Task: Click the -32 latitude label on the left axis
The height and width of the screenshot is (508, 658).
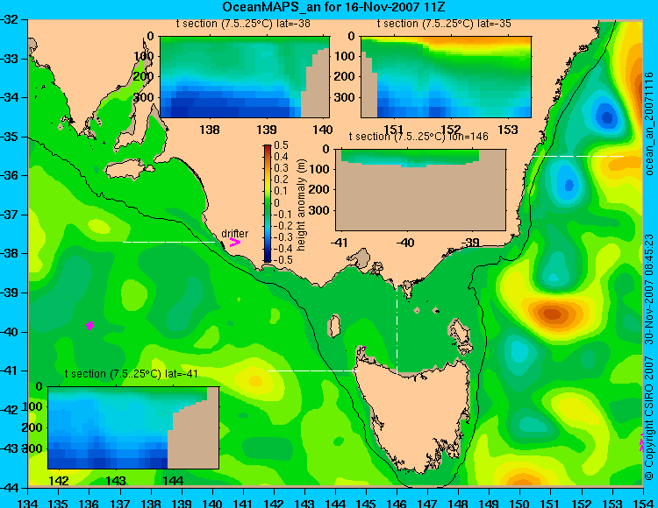Action: click(10, 19)
